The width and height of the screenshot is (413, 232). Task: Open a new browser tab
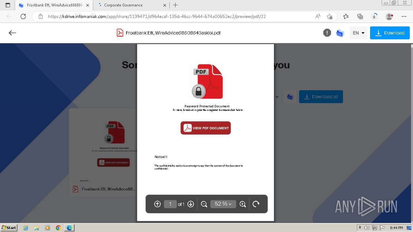click(x=176, y=5)
